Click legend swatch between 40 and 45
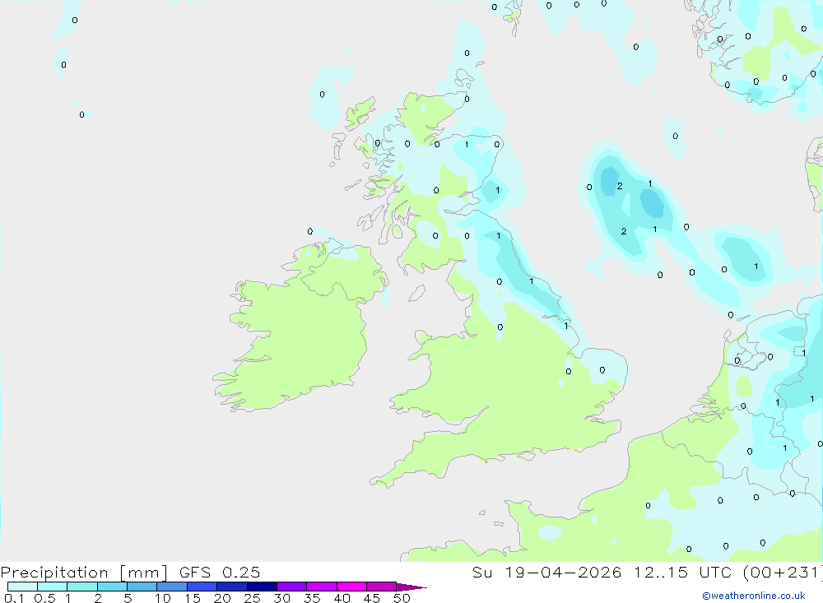The height and width of the screenshot is (603, 823). pyautogui.click(x=351, y=587)
